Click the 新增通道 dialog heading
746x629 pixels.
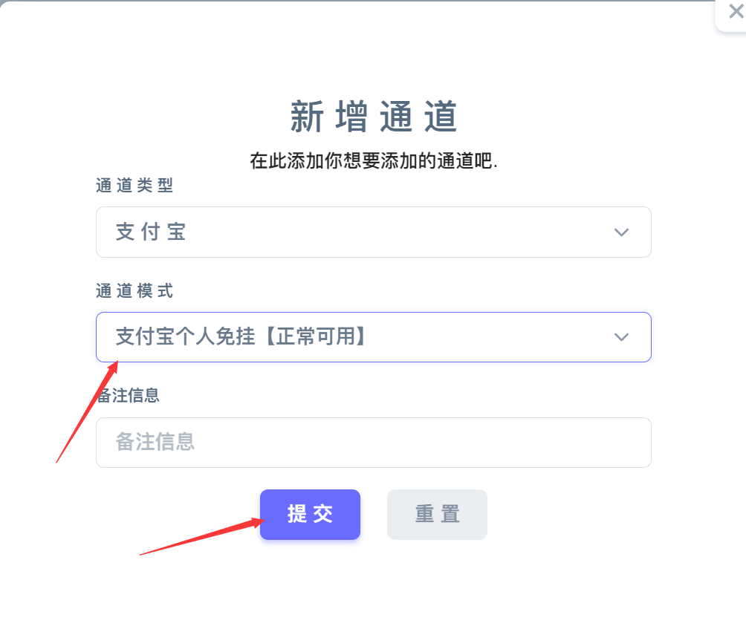tap(374, 117)
